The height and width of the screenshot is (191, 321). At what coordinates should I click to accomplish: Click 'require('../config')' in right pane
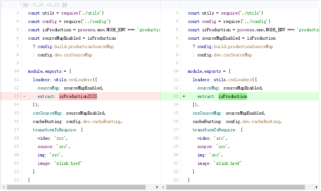pos(247,21)
